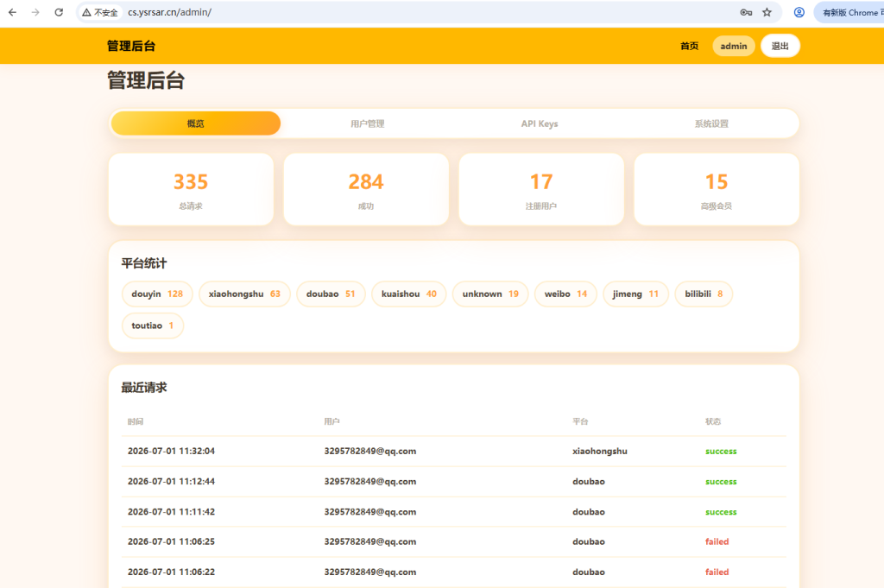The height and width of the screenshot is (588, 884).
Task: Select the jimeng 11 platform chip
Action: 635,294
